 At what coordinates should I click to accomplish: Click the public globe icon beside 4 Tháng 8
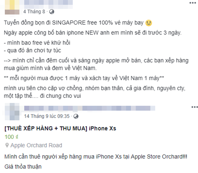[51, 12]
